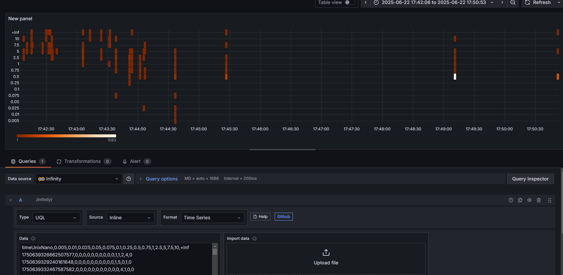This screenshot has height=275, width=563.
Task: Shift the time range backwards
Action: 366,2
